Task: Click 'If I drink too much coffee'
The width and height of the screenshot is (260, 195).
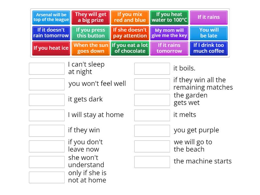Action: click(209, 48)
